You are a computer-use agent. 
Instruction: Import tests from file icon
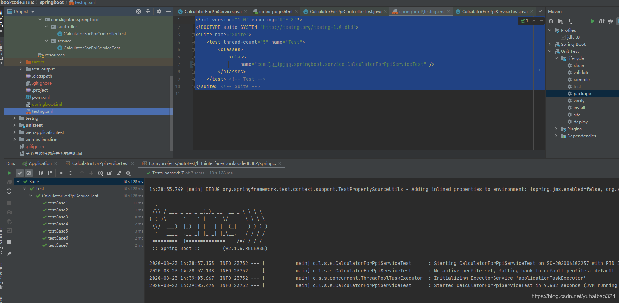110,173
